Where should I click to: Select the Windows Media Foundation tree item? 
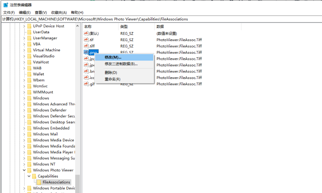tap(54, 146)
